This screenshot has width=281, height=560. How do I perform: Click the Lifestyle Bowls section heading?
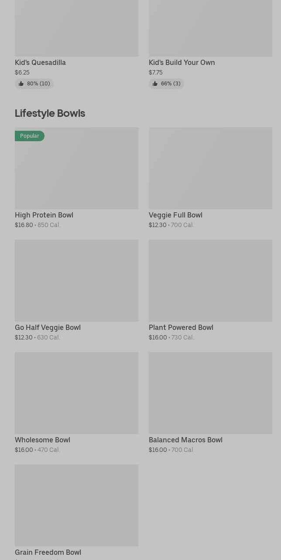(x=50, y=113)
